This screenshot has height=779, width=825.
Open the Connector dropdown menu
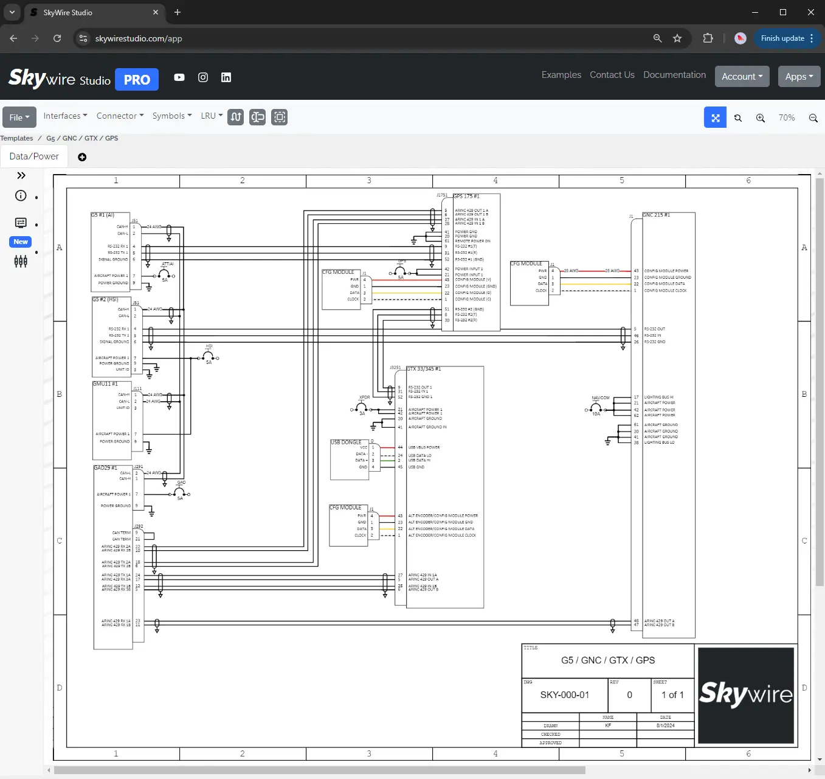tap(120, 116)
